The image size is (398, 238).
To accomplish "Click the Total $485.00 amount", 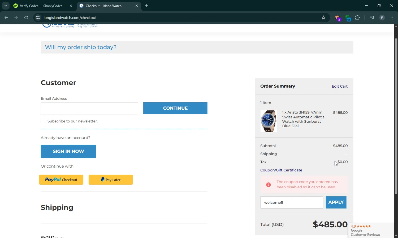I will [330, 224].
